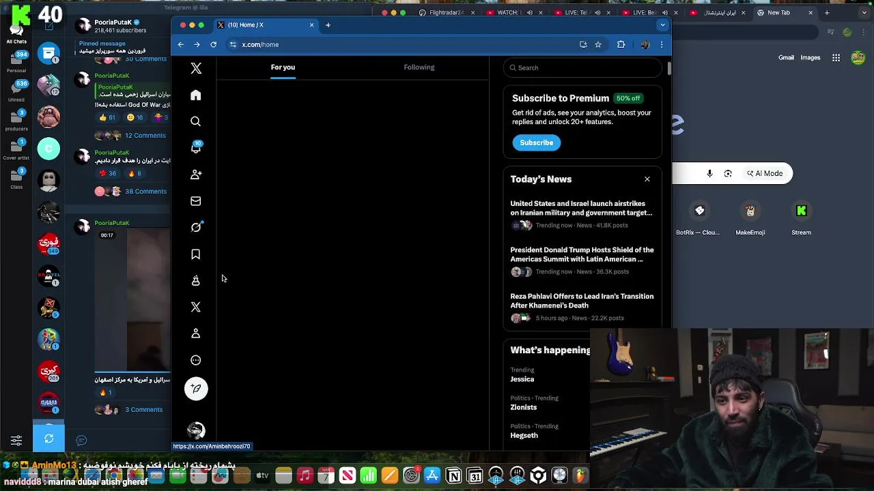The width and height of the screenshot is (874, 491).
Task: Go to Home via the house icon
Action: click(196, 95)
